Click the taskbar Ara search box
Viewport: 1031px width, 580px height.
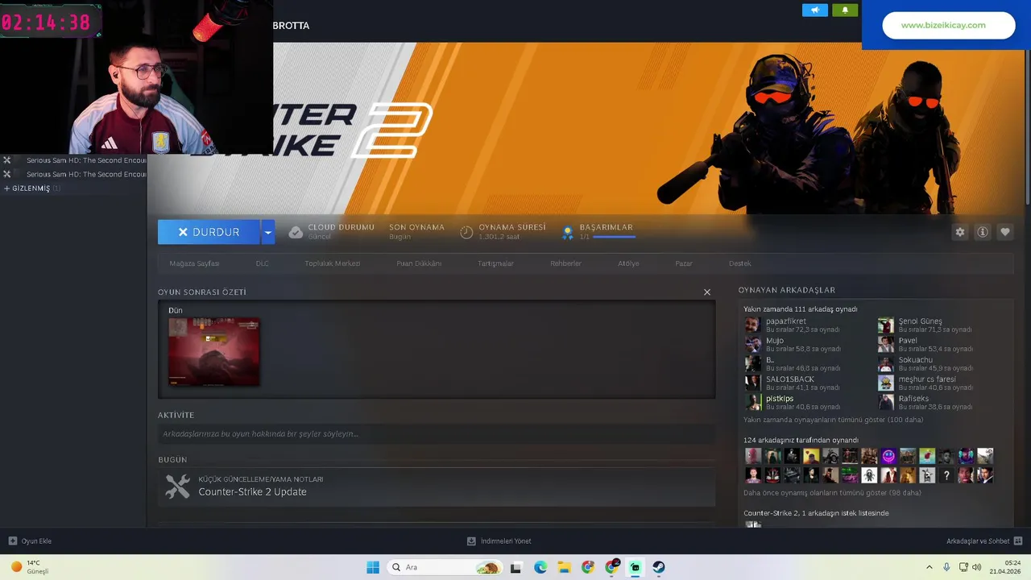coord(444,567)
